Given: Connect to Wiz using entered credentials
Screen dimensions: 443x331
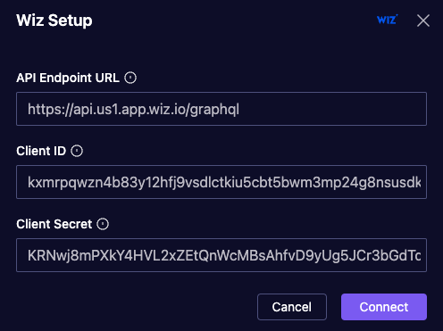Looking at the screenshot, I should (384, 307).
